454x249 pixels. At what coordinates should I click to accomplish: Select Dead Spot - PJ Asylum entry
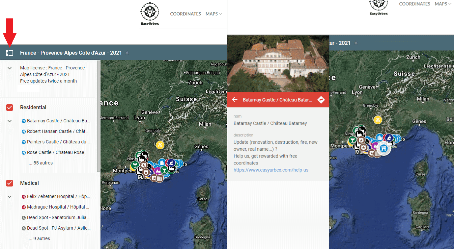59,228
